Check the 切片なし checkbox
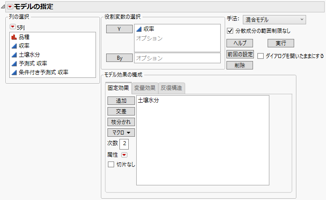This screenshot has height=200, width=326. 111,165
